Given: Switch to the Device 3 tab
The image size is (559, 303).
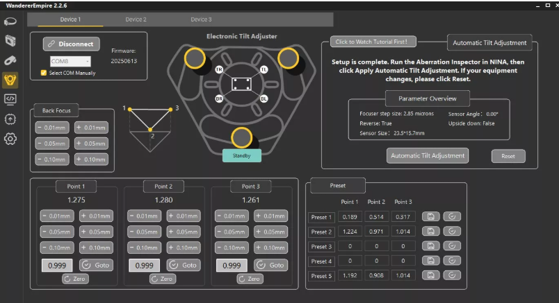Looking at the screenshot, I should [201, 19].
